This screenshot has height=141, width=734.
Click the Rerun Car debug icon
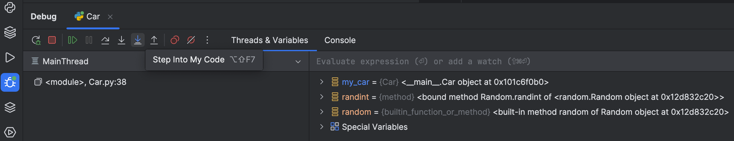pos(36,40)
